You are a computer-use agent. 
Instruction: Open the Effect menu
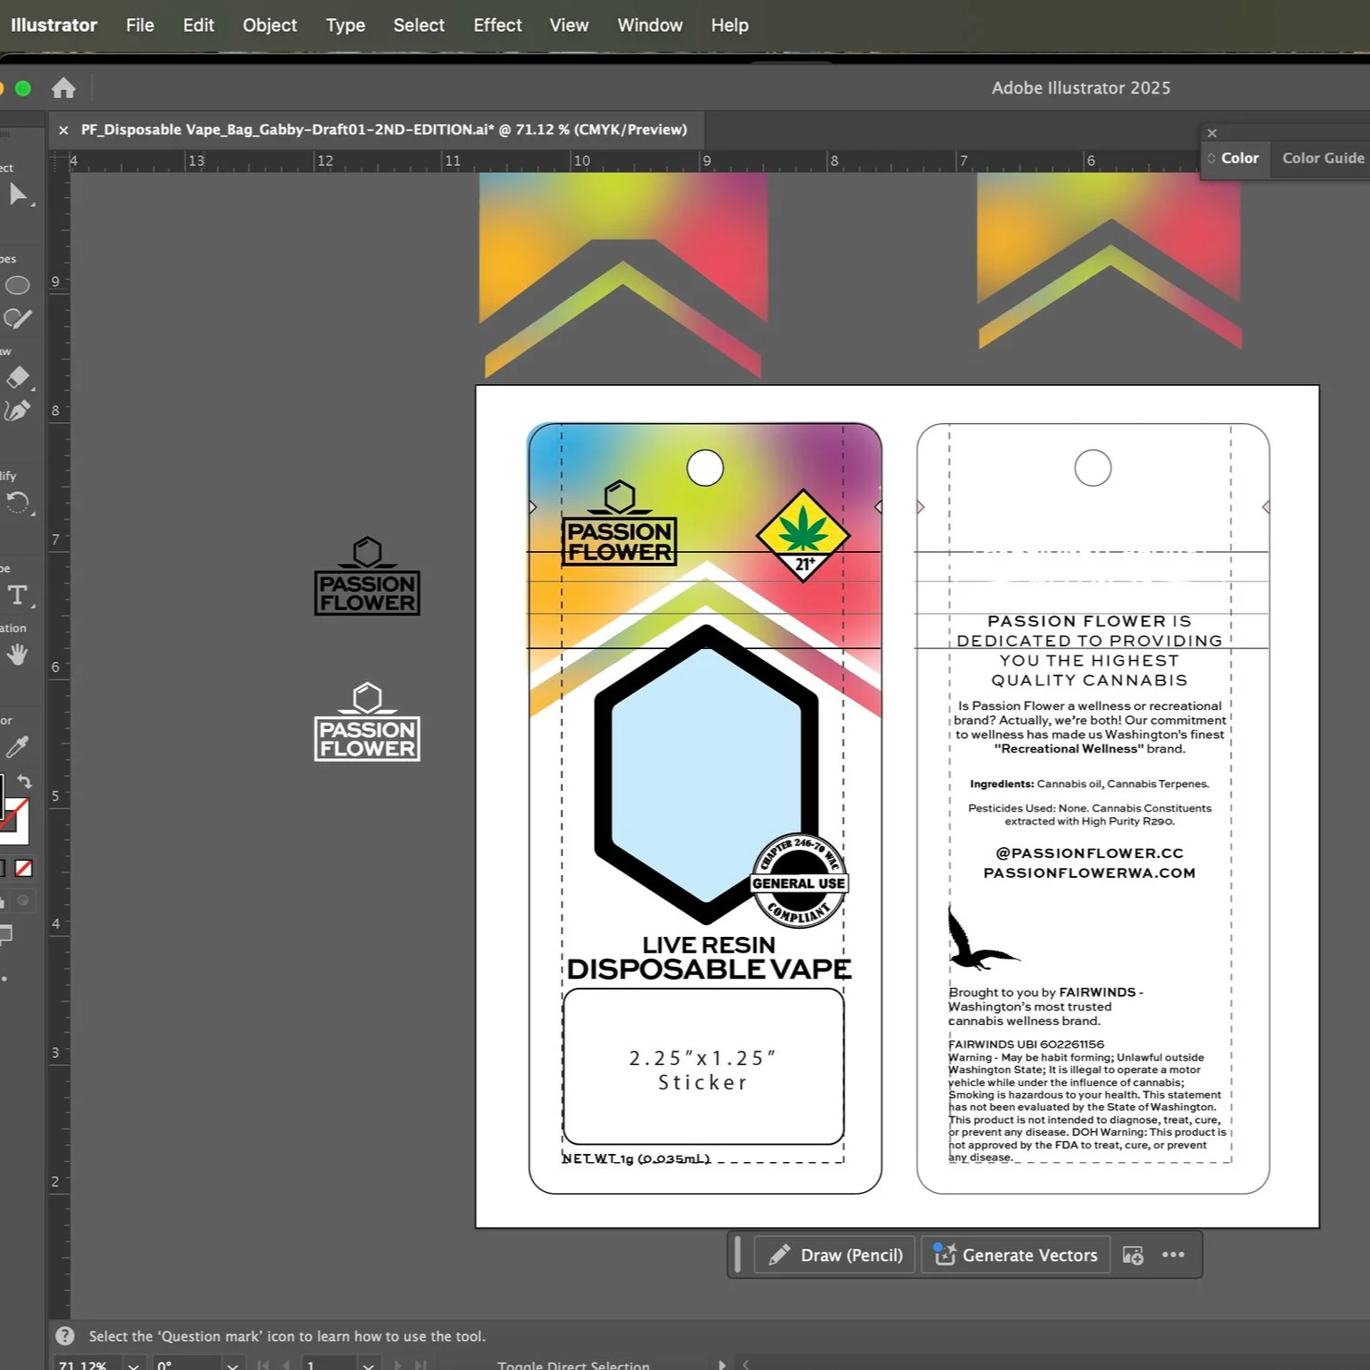pyautogui.click(x=498, y=25)
